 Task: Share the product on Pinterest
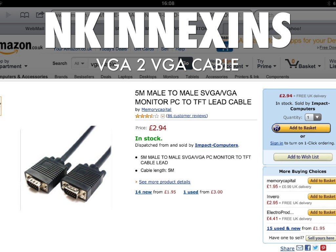(323, 248)
